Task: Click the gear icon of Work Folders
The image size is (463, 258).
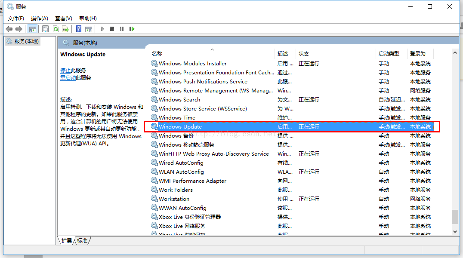Action: [154, 190]
